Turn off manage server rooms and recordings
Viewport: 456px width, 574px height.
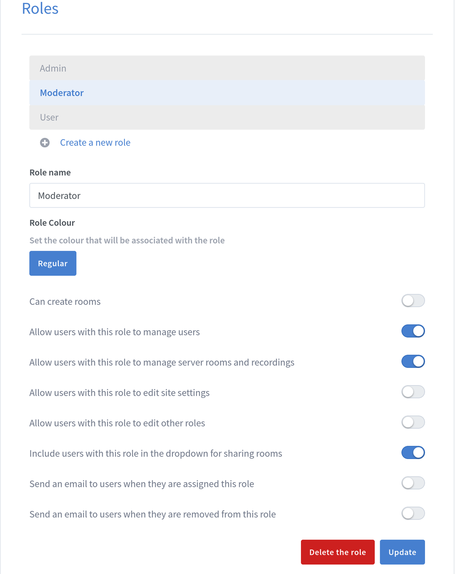(x=413, y=362)
